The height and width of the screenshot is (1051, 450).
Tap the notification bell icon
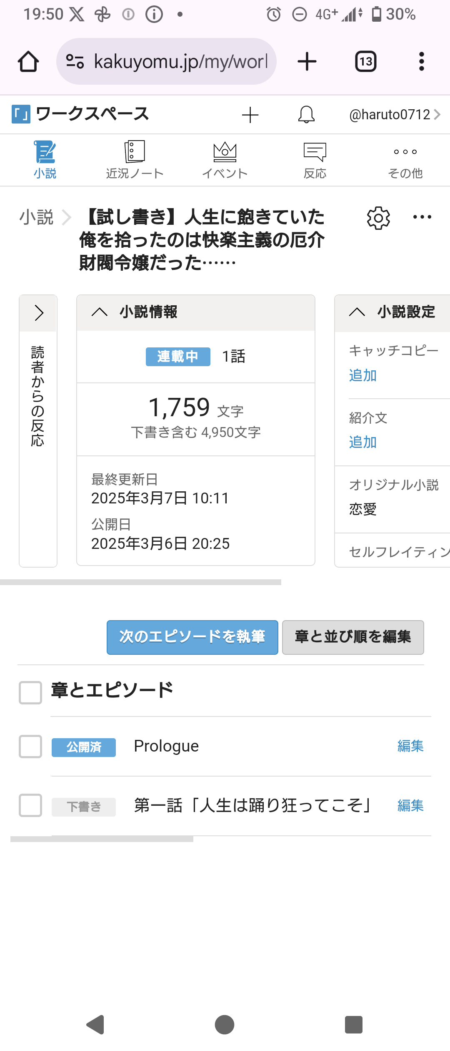(x=306, y=115)
